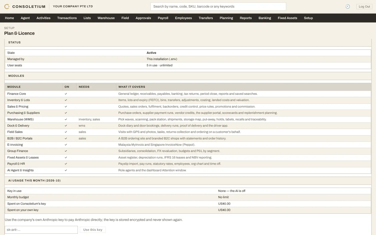Click the 'No limit' monthly budget value
The image size is (376, 235).
point(224,197)
